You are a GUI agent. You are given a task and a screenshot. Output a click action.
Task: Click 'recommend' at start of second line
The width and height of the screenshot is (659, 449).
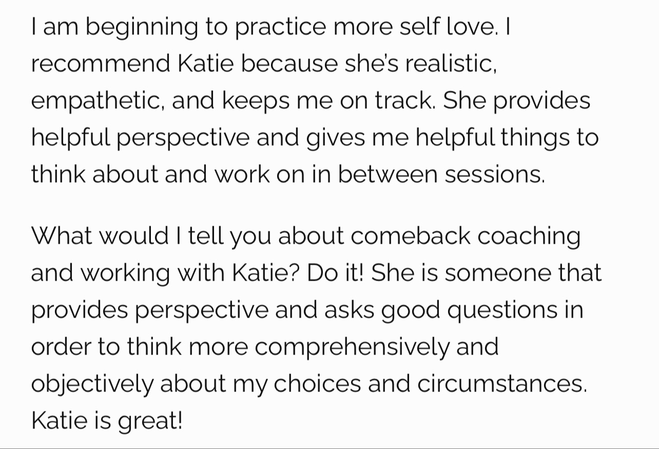point(101,64)
